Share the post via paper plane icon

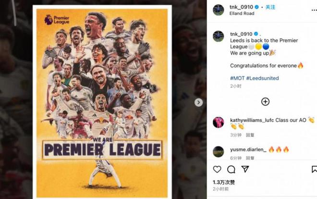point(245,169)
